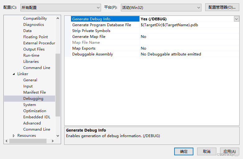The image size is (243, 159).
Task: Click the tree scroll up arrow
Action: (58, 18)
